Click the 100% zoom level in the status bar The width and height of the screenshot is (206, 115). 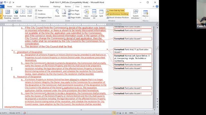coord(131,113)
